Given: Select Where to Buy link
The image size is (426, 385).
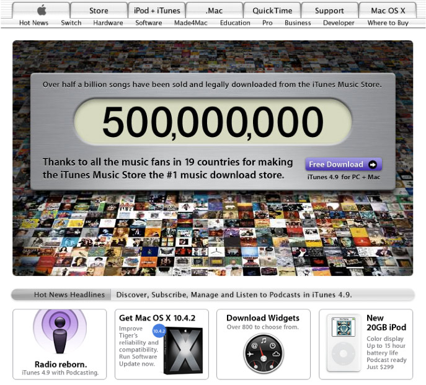Looking at the screenshot, I should pyautogui.click(x=388, y=23).
